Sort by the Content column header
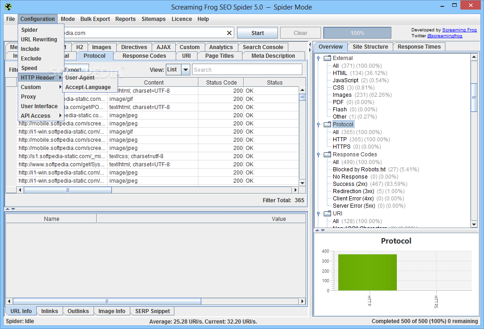Screen dimensions: 484x329 [153, 83]
